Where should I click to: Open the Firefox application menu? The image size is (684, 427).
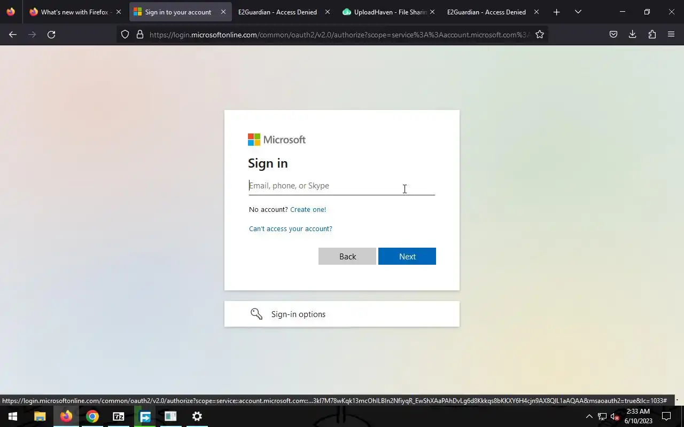coord(671,35)
